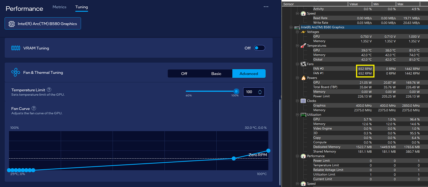Click the Temperatures thermometer icon in HWiNFO
This screenshot has height=187, width=428.
tap(303, 46)
